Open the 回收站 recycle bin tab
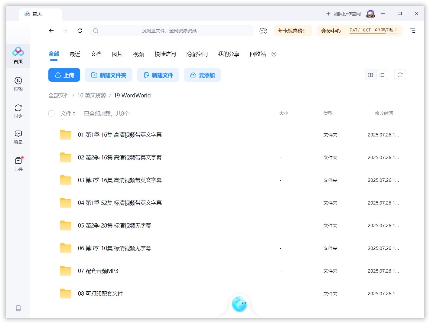 257,54
